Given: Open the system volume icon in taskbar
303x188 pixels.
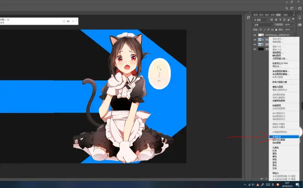Looking at the screenshot, I should 253,184.
